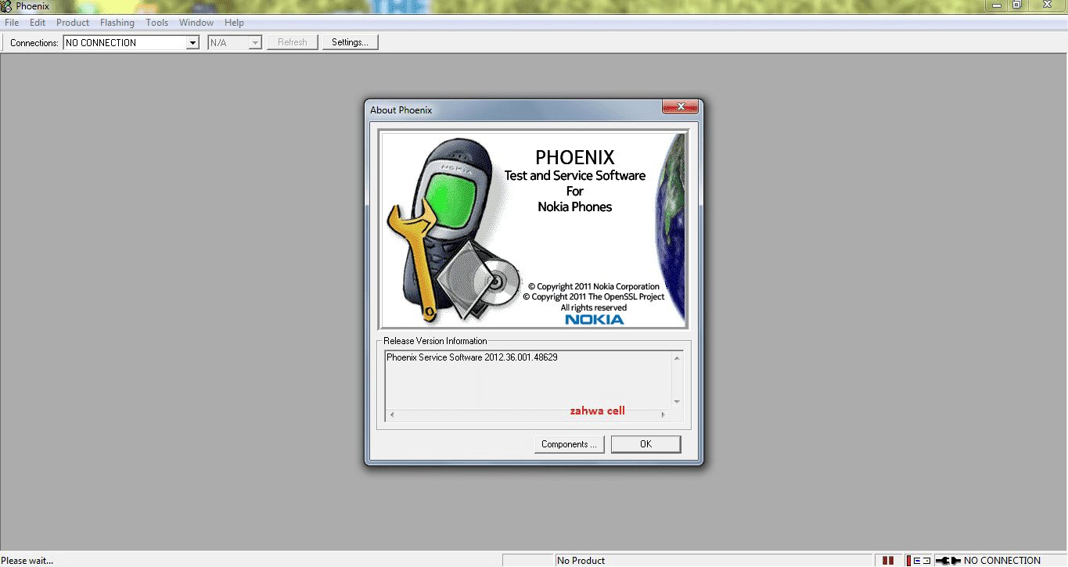The height and width of the screenshot is (567, 1068).
Task: Open the File menu
Action: [x=12, y=23]
